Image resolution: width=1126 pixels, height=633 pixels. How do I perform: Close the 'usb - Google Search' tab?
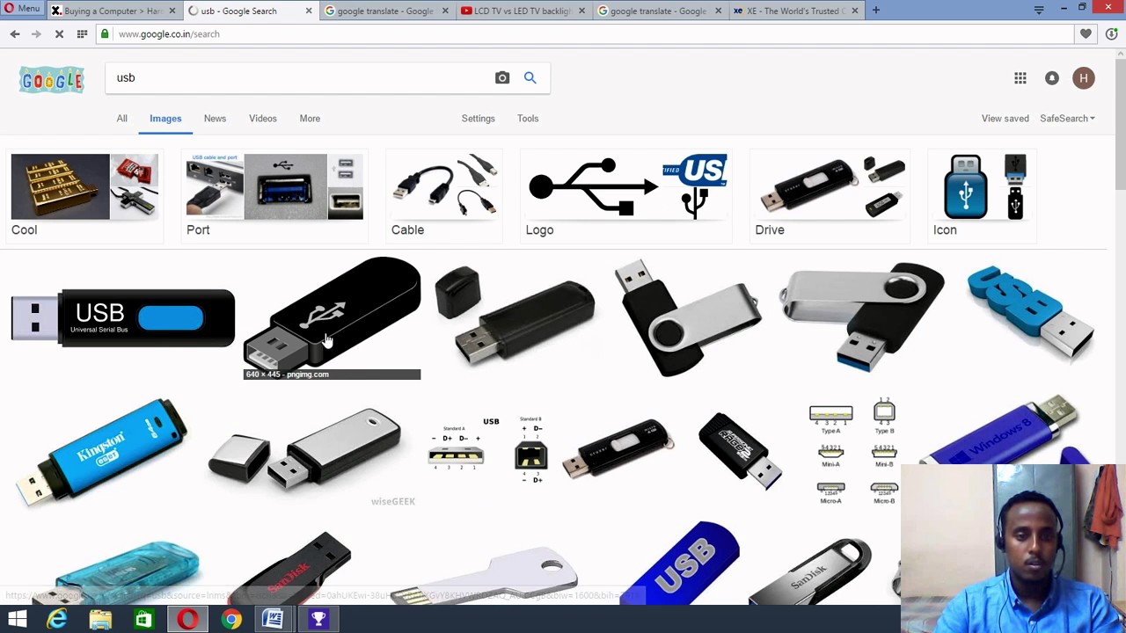point(308,11)
